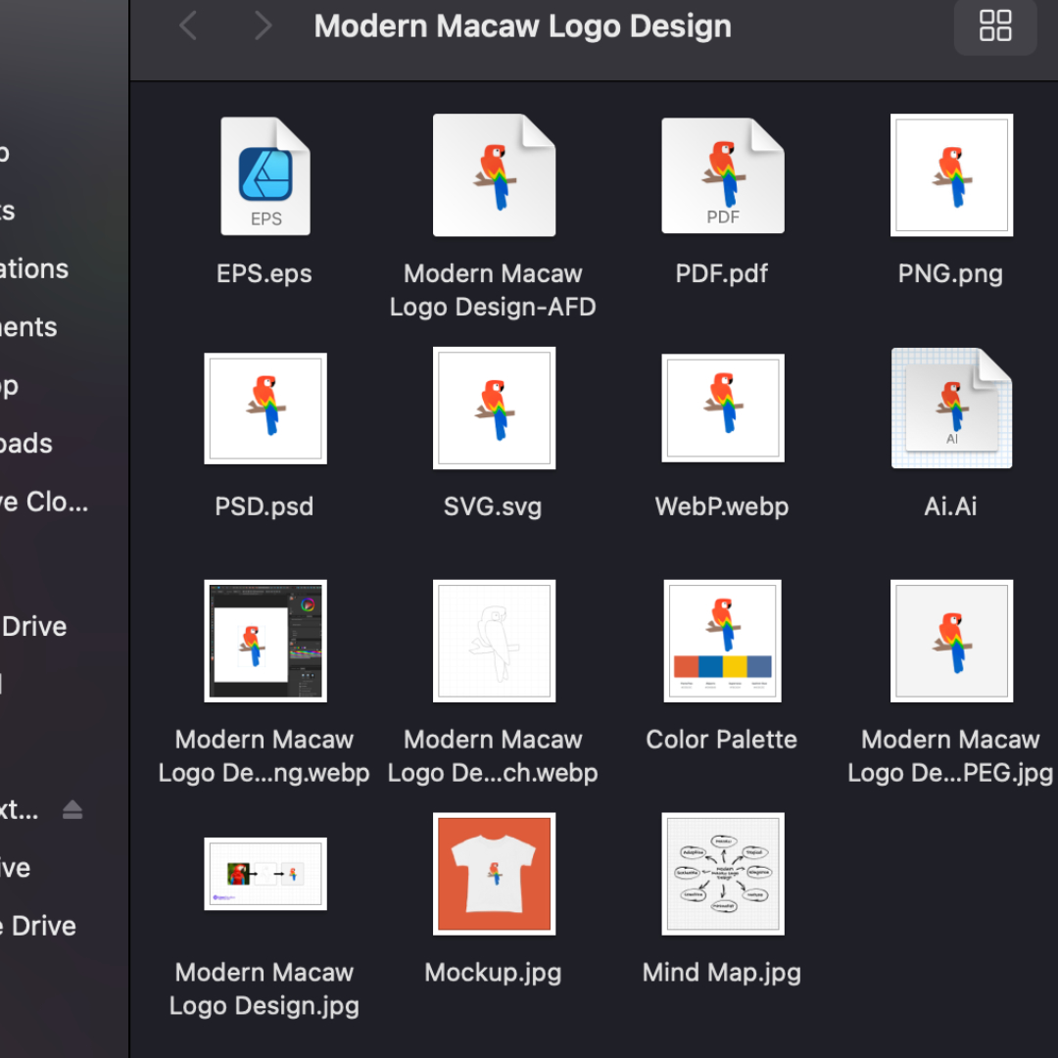Select the macaw sketch webp thumbnail
Viewport: 1058px width, 1058px height.
pyautogui.click(x=494, y=641)
